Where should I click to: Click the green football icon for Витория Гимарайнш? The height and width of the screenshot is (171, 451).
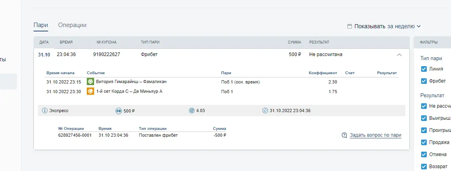90,81
